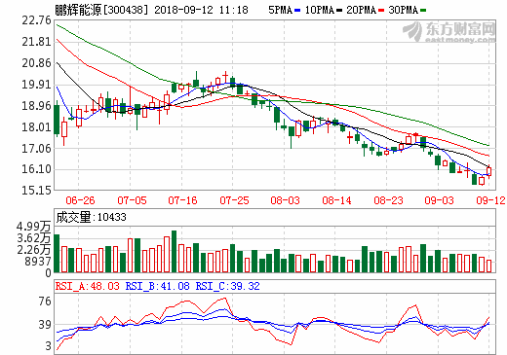Click the 19.91 price axis label
Viewport: 507px width, 355px height.
coord(37,85)
